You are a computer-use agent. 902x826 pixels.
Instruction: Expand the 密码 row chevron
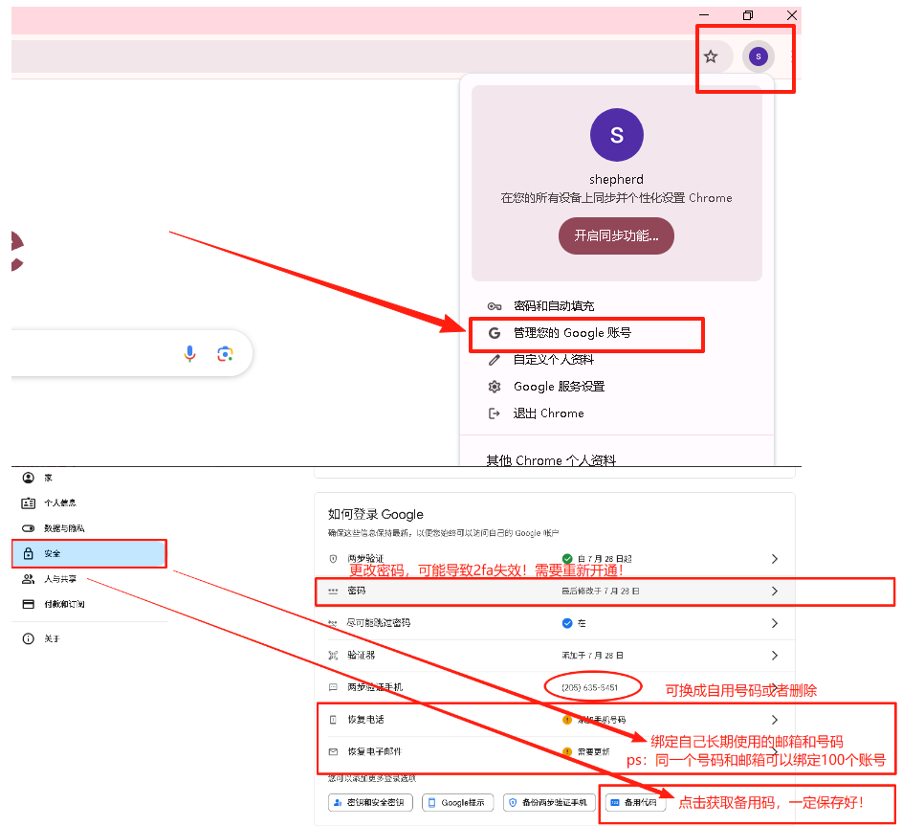coord(774,592)
